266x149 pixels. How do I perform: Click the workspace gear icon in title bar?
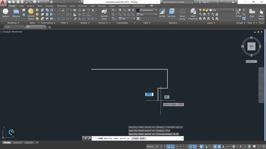click(x=51, y=2)
